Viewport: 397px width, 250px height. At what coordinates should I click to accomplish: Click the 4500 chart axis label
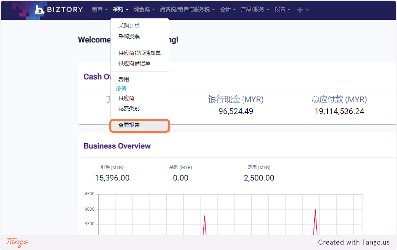pyautogui.click(x=89, y=194)
